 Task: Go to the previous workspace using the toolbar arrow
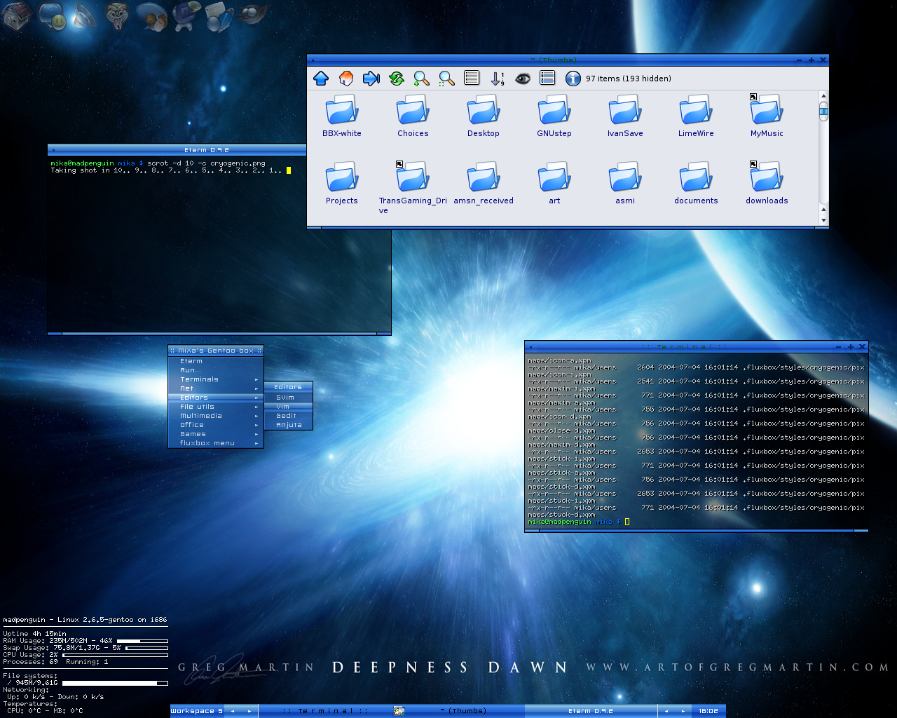pyautogui.click(x=233, y=711)
